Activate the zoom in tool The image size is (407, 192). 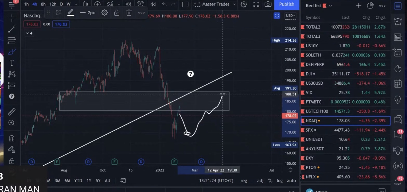[12, 123]
